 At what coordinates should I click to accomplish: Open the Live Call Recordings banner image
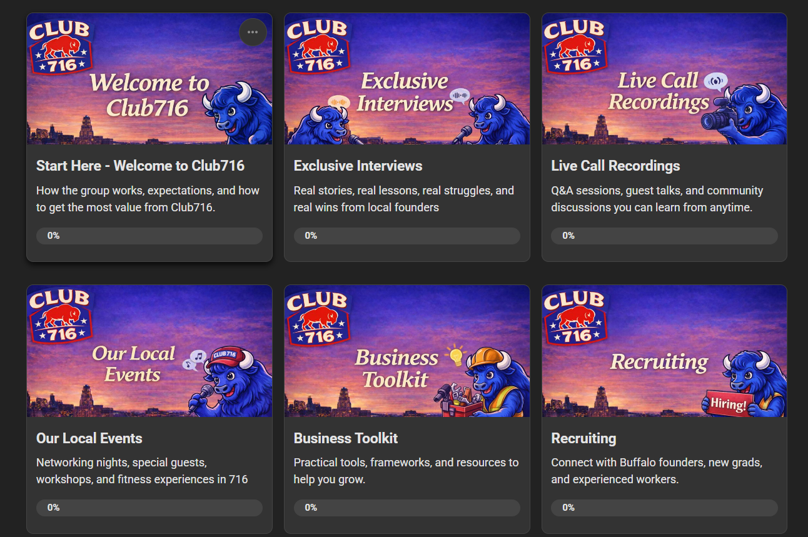click(x=664, y=79)
